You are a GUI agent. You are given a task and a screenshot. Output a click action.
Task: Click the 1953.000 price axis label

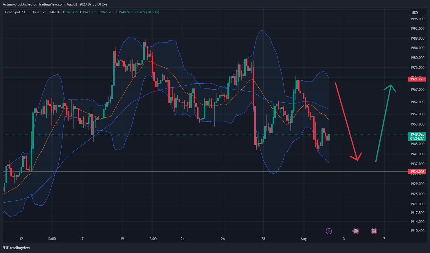click(x=417, y=124)
